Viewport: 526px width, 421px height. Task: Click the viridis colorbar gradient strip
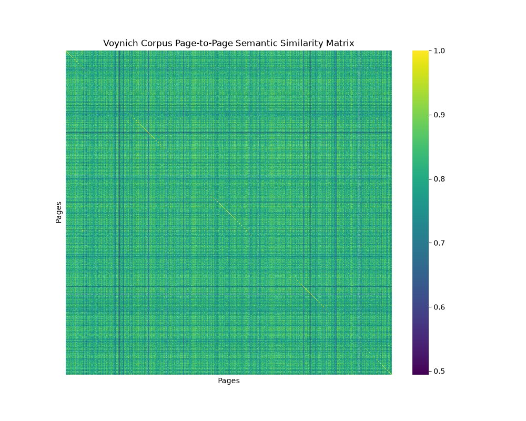(x=420, y=213)
